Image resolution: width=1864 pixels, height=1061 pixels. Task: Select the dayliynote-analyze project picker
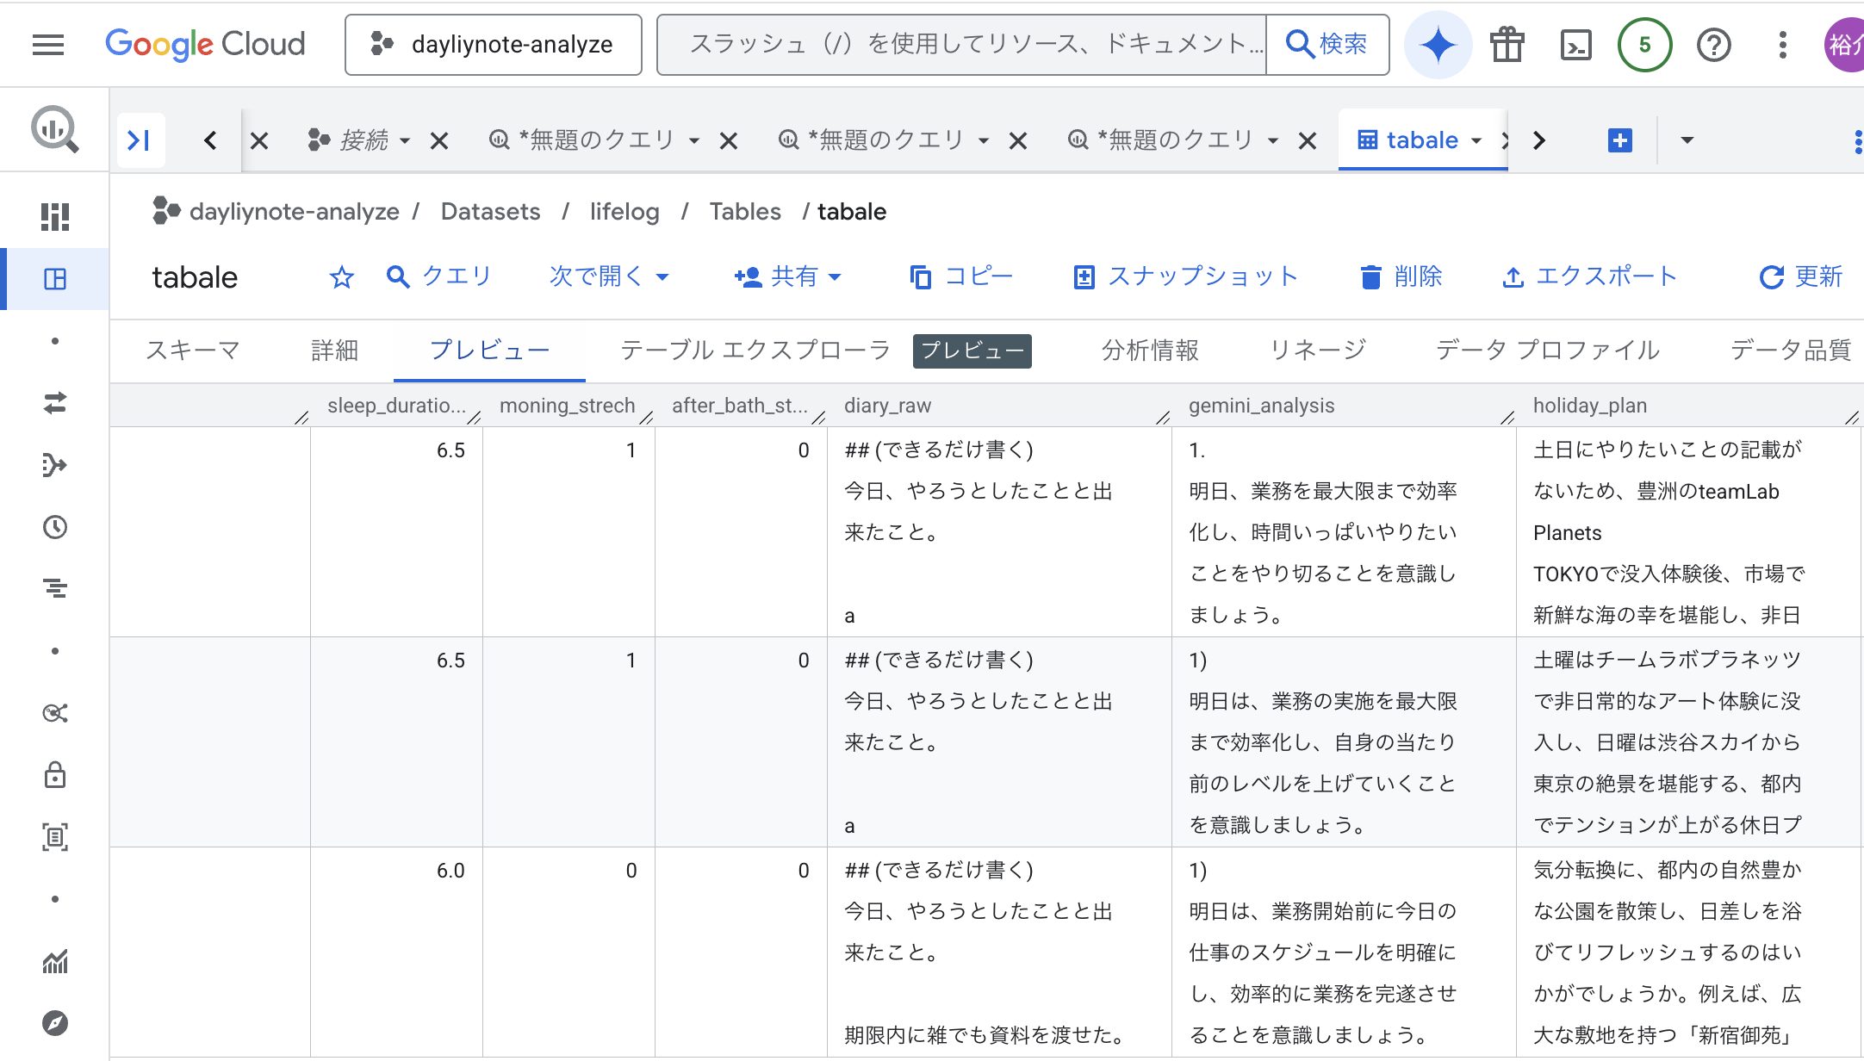(494, 45)
